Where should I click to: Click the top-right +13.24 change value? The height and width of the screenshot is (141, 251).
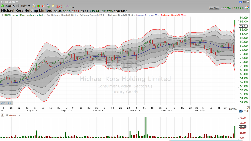pyautogui.click(x=226, y=8)
